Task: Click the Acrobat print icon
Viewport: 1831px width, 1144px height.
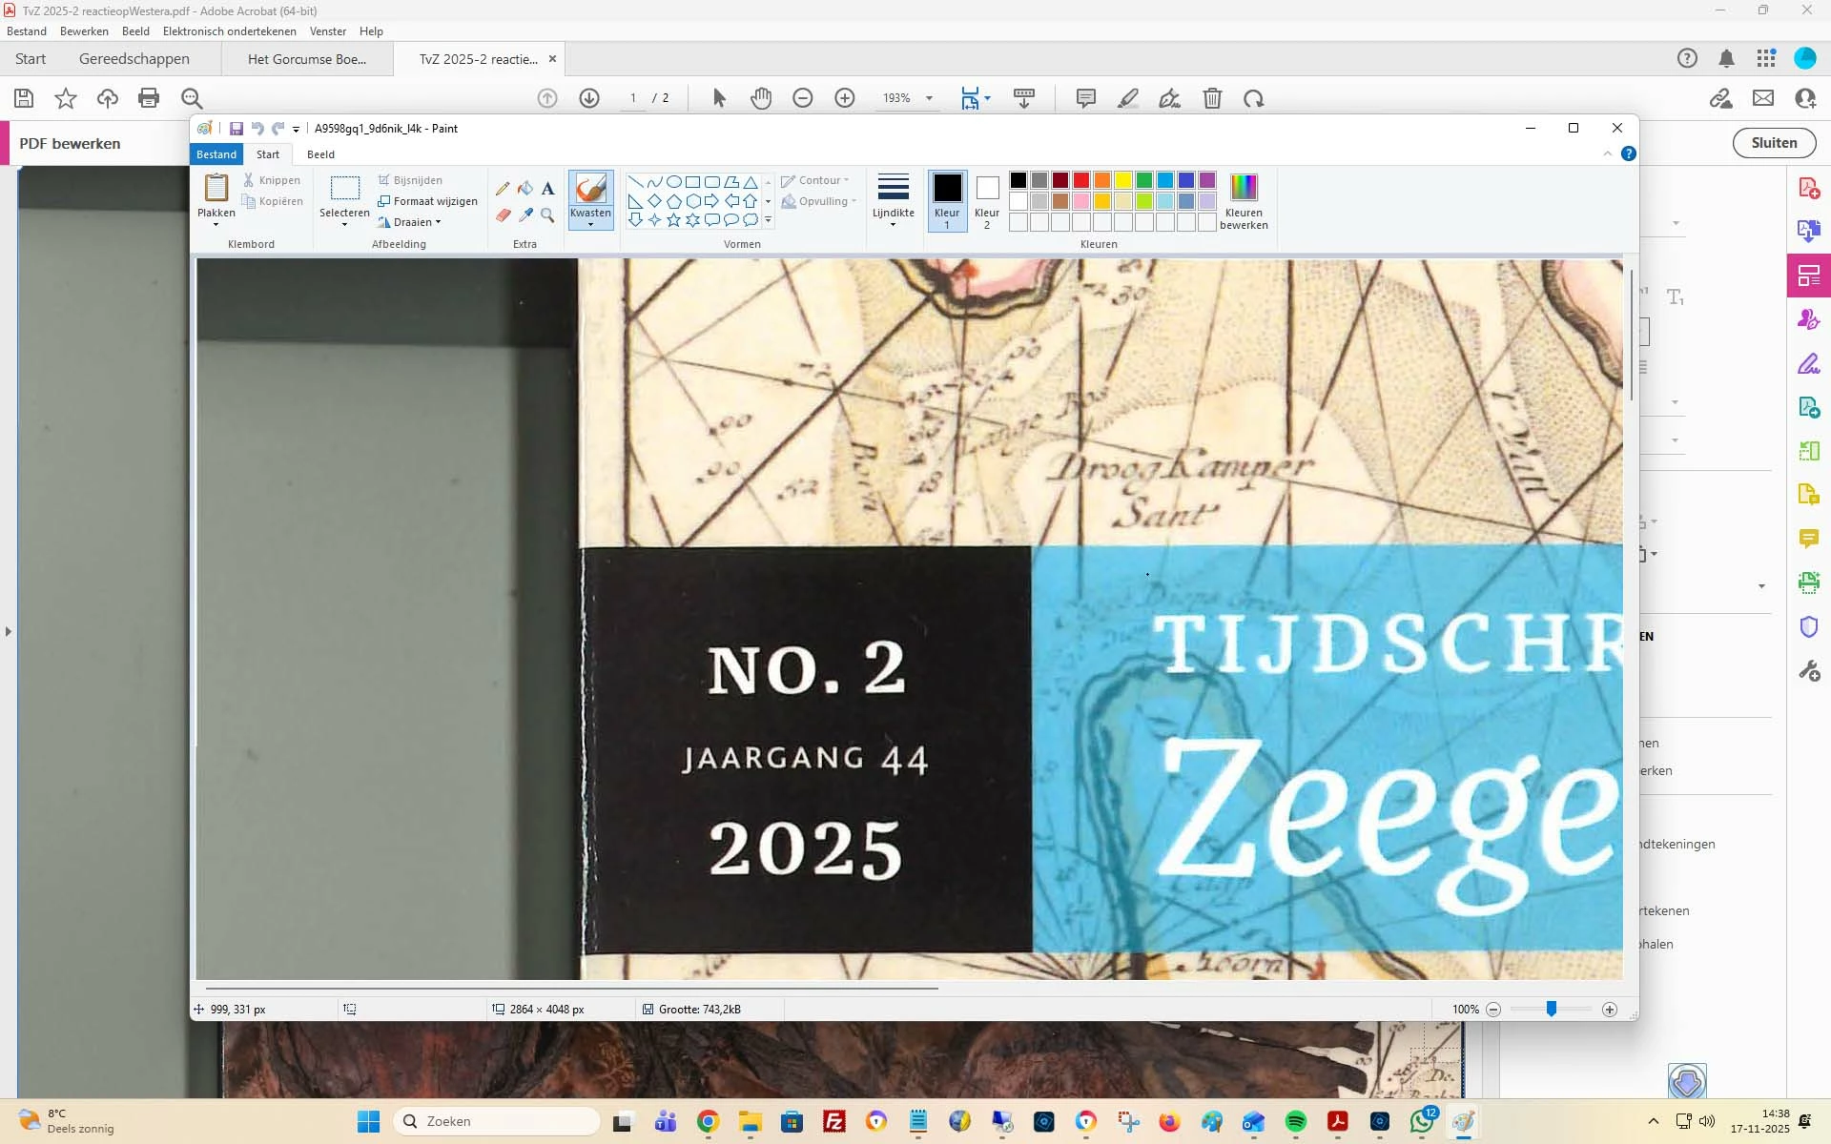Action: [149, 98]
